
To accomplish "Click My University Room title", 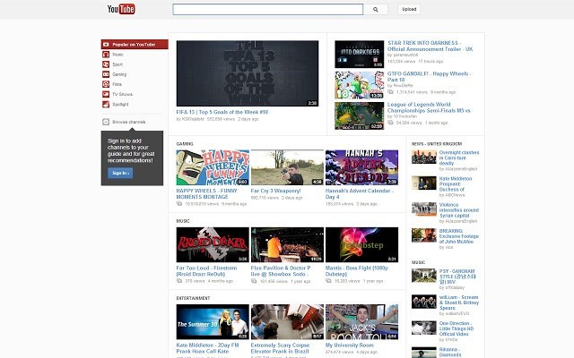I will 350,345.
